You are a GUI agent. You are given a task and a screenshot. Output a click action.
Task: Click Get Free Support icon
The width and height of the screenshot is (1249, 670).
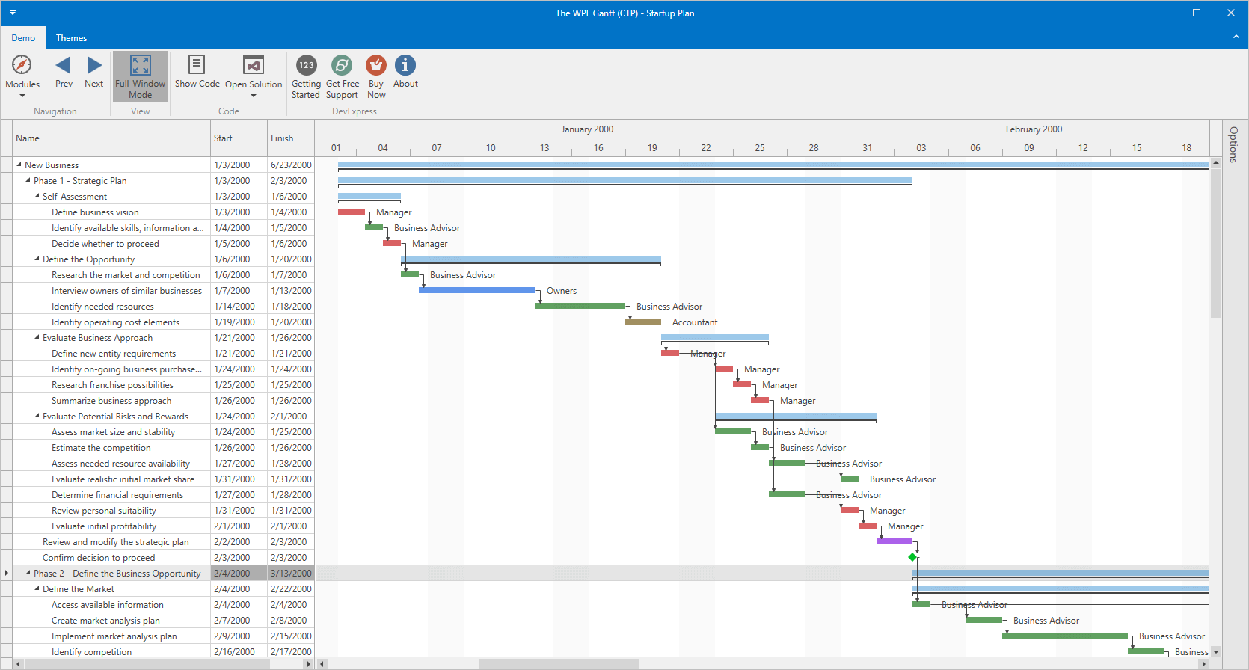pos(342,65)
